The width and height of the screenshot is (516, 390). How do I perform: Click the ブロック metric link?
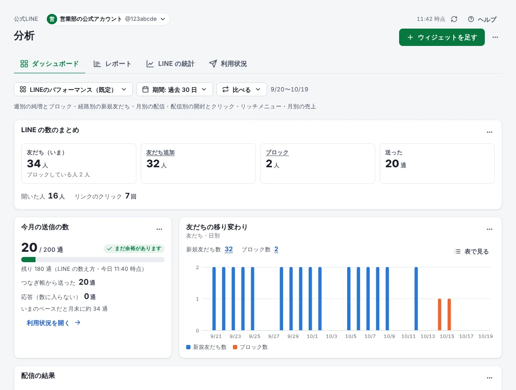[277, 153]
